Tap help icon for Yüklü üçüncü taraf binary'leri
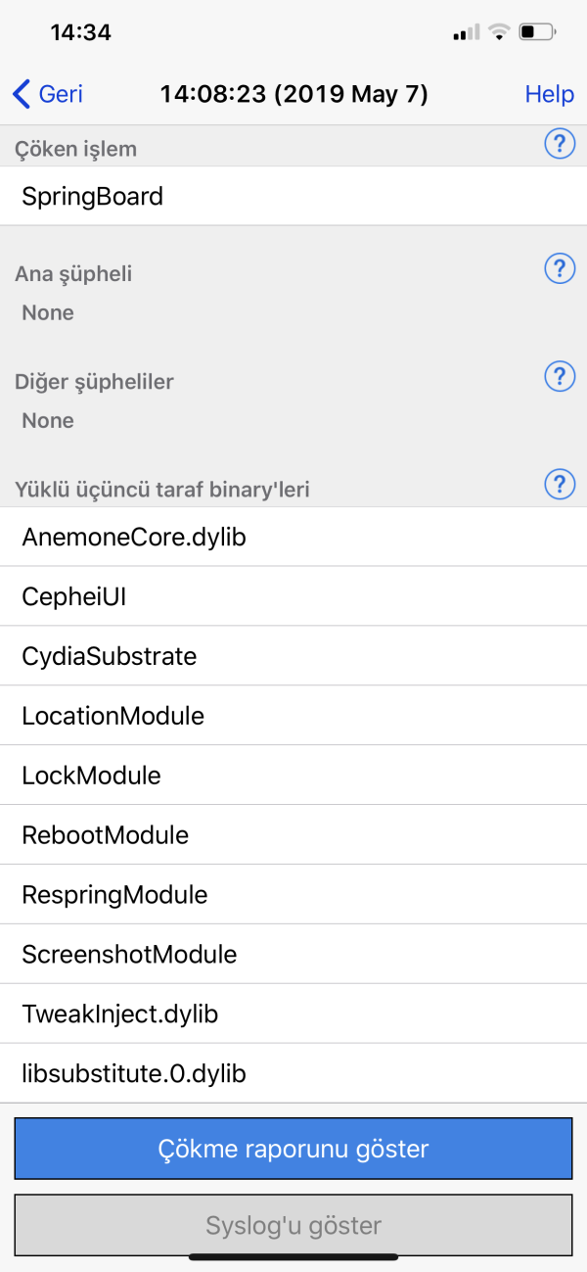This screenshot has height=1272, width=587. [x=559, y=484]
